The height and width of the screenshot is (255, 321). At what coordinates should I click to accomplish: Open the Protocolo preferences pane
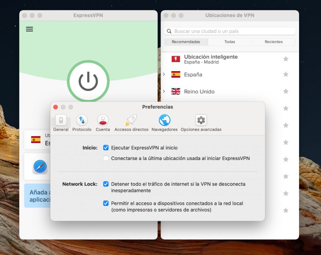[82, 123]
